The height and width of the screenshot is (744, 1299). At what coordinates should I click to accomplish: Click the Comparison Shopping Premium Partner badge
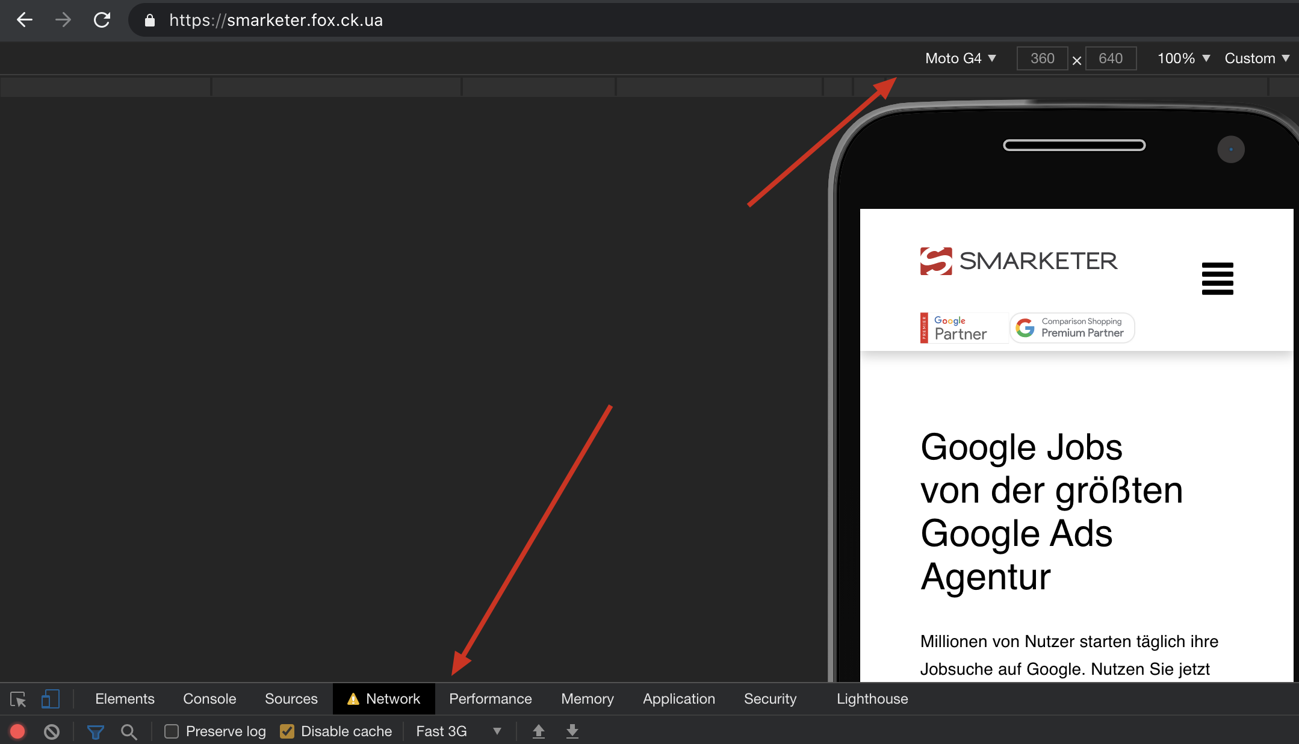click(x=1072, y=328)
